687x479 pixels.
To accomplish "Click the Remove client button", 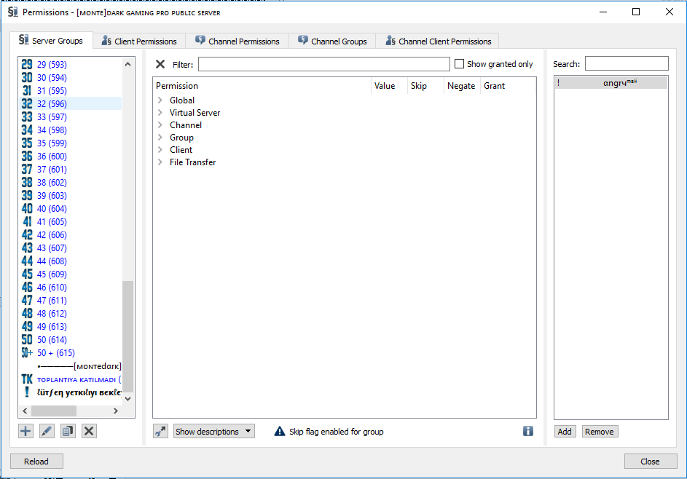I will [600, 431].
